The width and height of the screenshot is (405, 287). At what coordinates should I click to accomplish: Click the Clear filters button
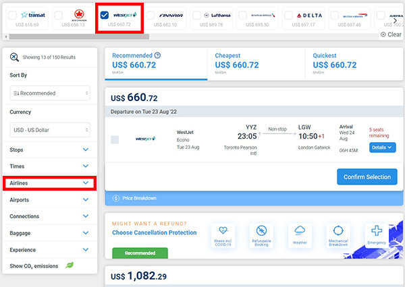pos(391,34)
